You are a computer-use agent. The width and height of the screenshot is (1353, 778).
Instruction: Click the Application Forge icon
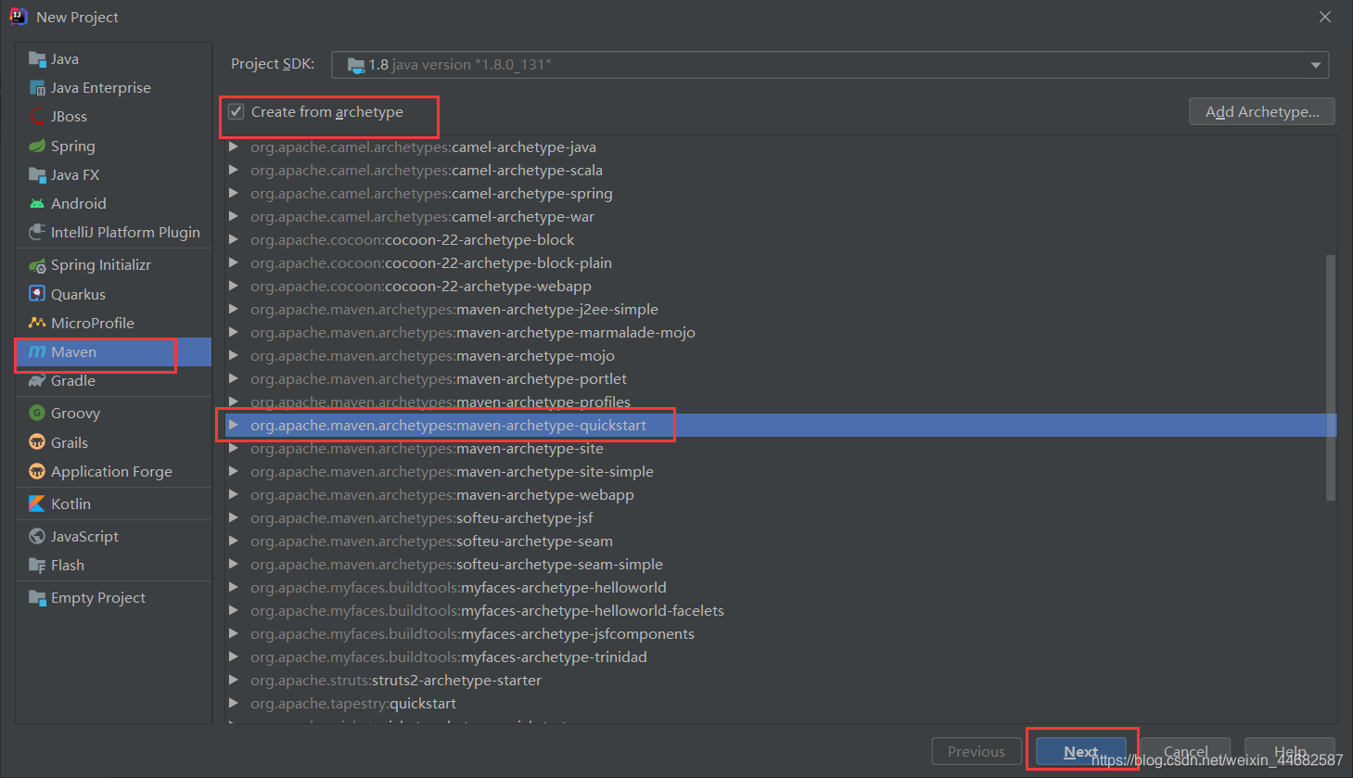coord(37,471)
